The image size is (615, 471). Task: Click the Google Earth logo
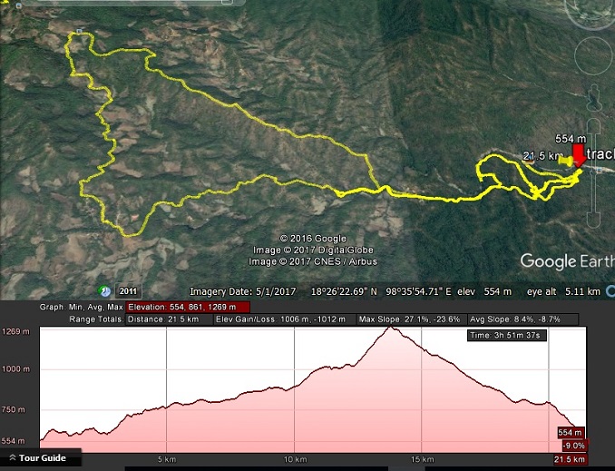567,261
